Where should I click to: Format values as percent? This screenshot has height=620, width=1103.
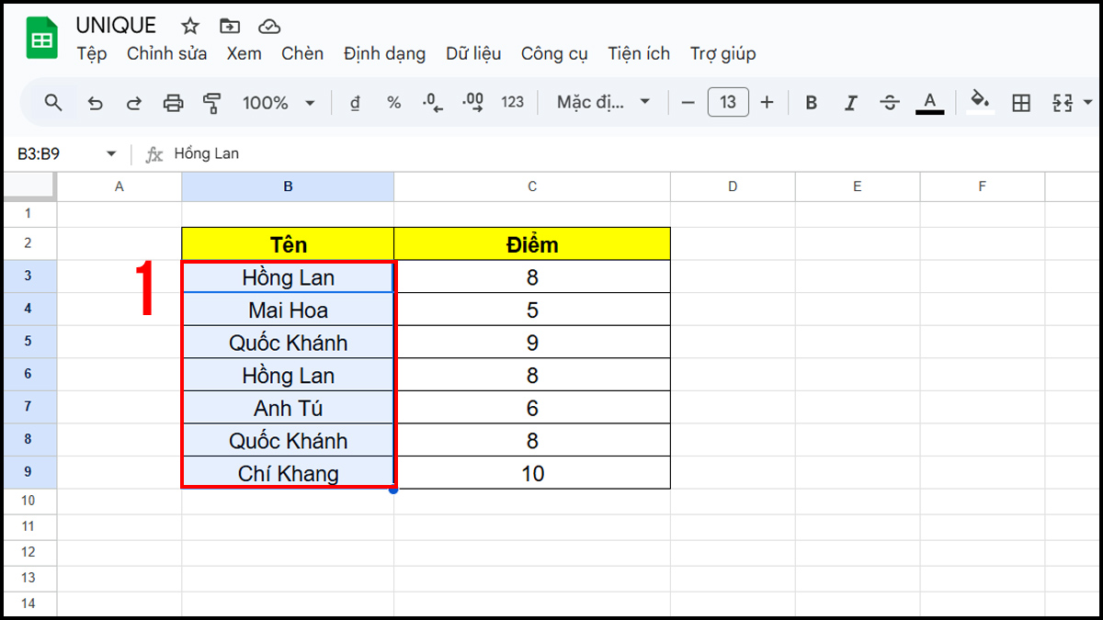(x=393, y=102)
